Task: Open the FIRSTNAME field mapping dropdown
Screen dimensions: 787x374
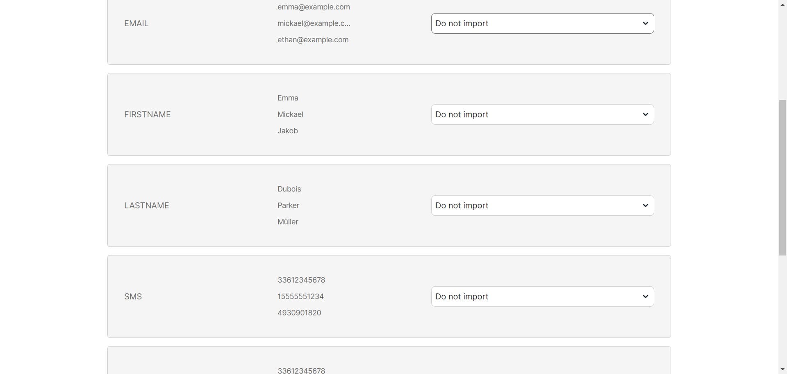Action: click(x=542, y=114)
